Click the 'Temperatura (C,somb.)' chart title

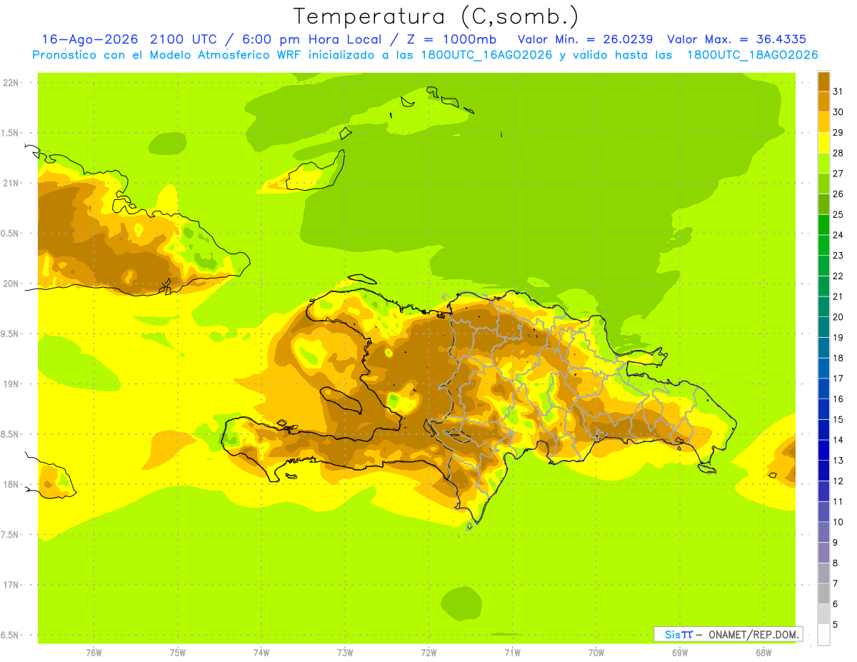pyautogui.click(x=436, y=16)
